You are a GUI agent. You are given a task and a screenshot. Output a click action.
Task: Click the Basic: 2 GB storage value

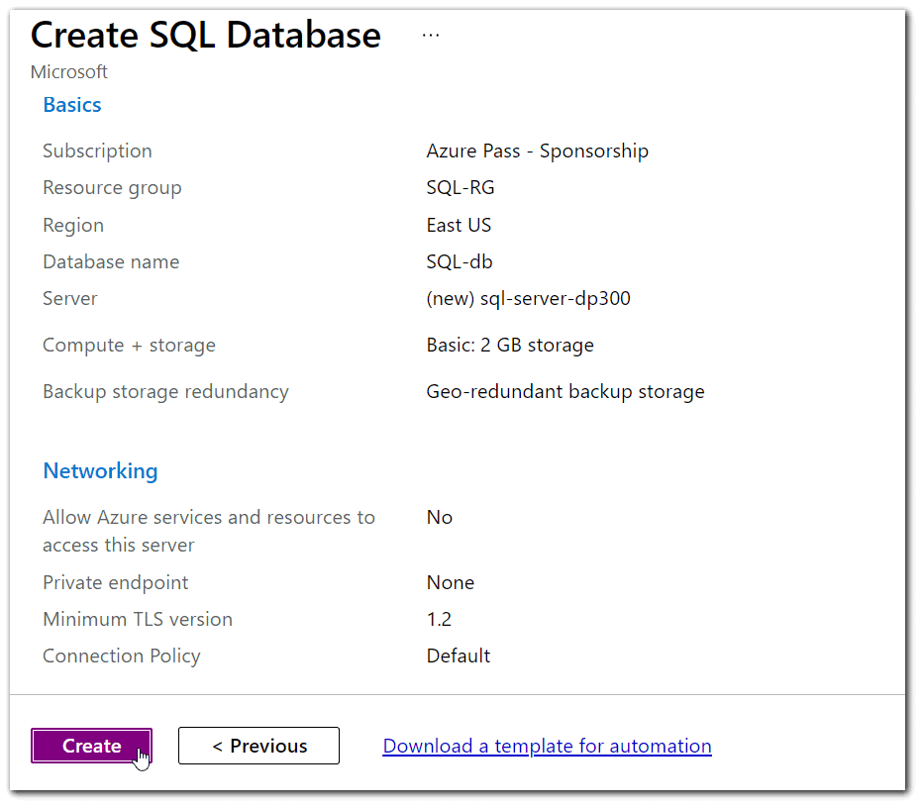pos(509,346)
